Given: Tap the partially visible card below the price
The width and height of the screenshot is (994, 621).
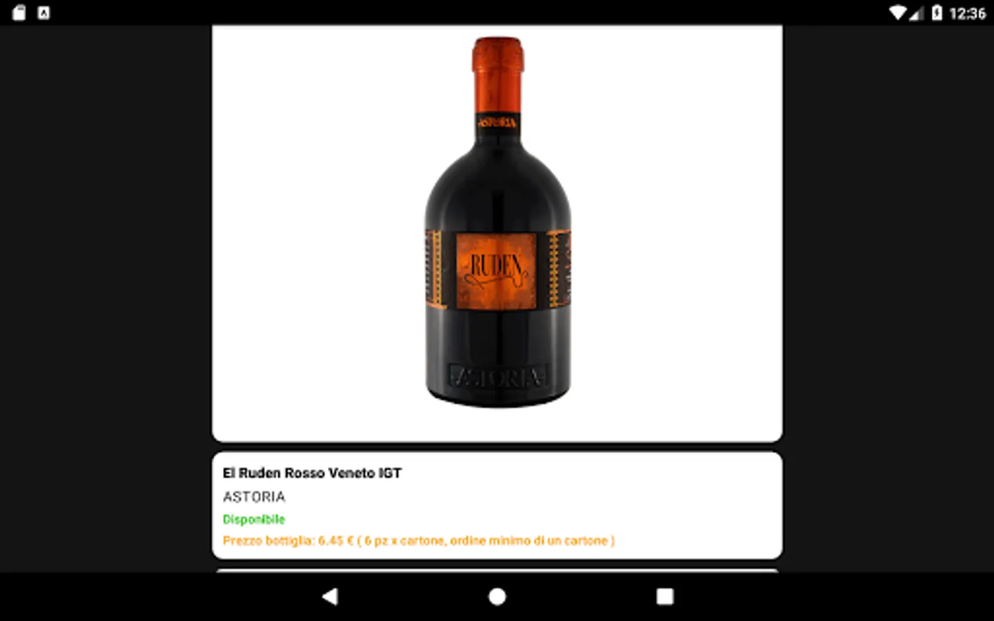Looking at the screenshot, I should 497,571.
